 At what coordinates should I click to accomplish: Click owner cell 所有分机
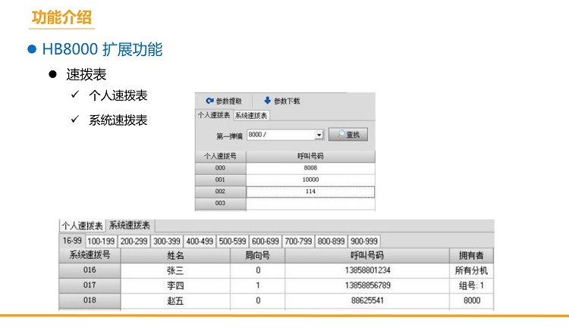[471, 270]
